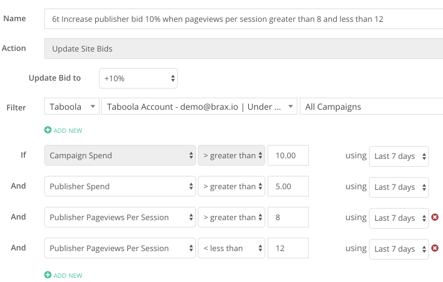Open the Taboola platform filter dropdown

pos(72,106)
